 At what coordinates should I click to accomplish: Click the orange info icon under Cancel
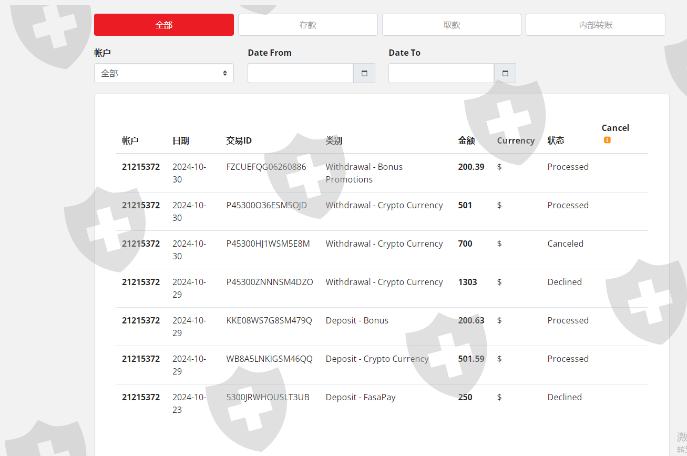(x=607, y=140)
